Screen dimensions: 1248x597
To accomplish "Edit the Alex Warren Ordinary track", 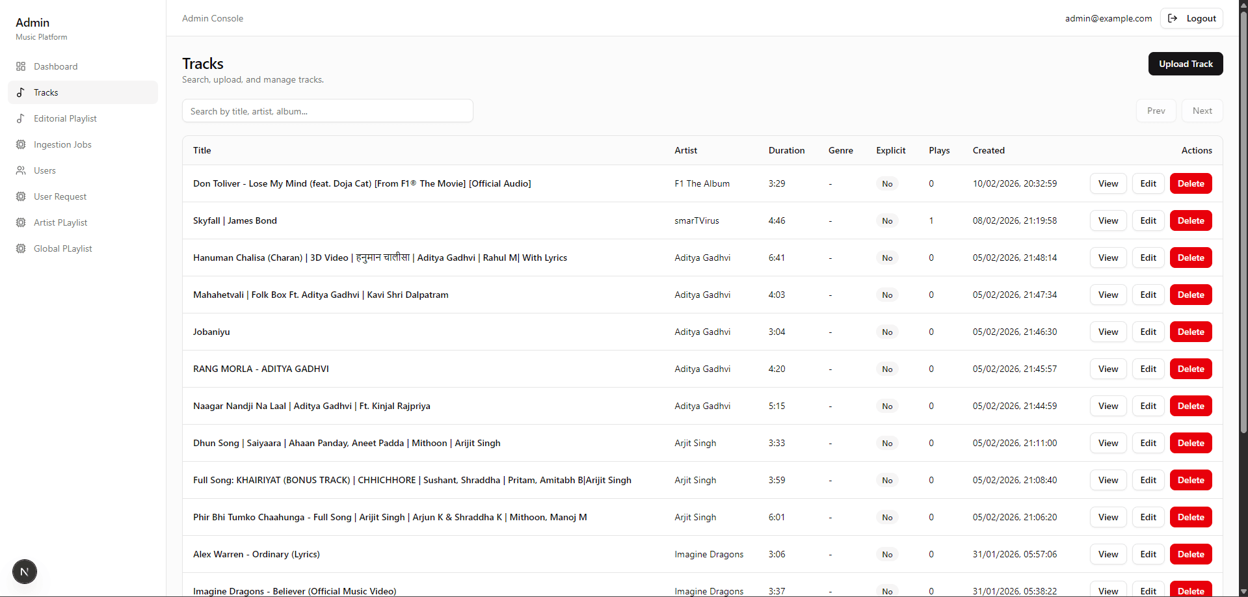I will [x=1148, y=554].
